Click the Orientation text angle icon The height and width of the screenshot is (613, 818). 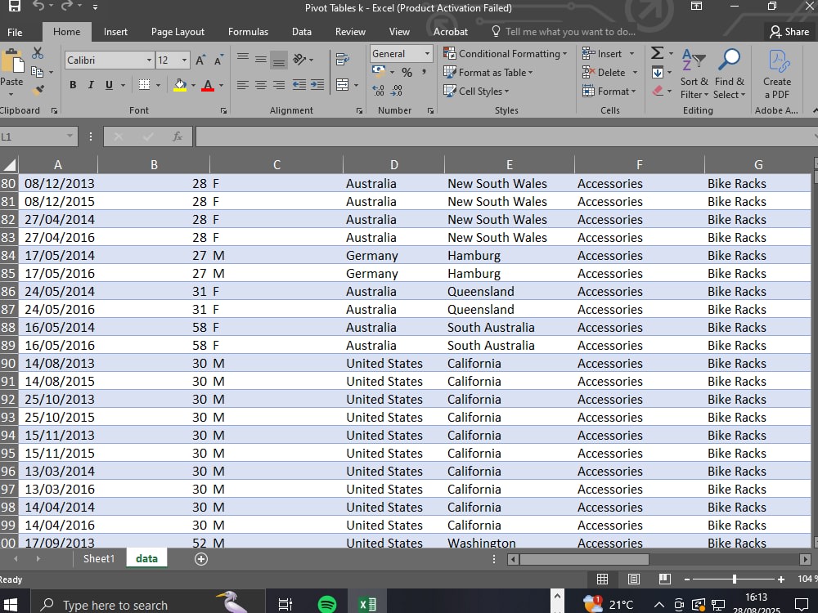[x=299, y=60]
